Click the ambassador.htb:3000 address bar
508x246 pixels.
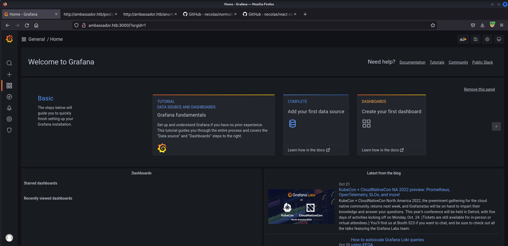255,25
